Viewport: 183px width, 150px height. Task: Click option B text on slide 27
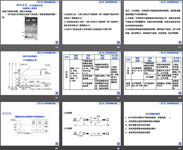pyautogui.click(x=138, y=125)
